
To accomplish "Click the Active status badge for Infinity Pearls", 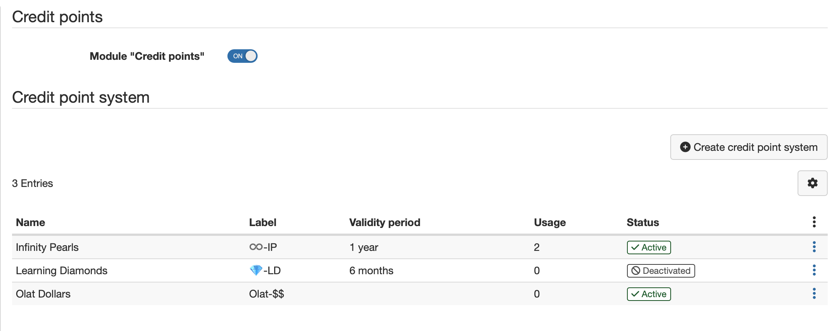I will click(x=648, y=247).
